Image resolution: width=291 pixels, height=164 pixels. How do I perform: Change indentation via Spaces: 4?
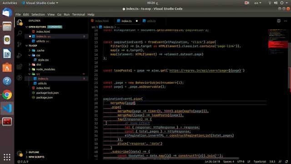[x=229, y=162]
